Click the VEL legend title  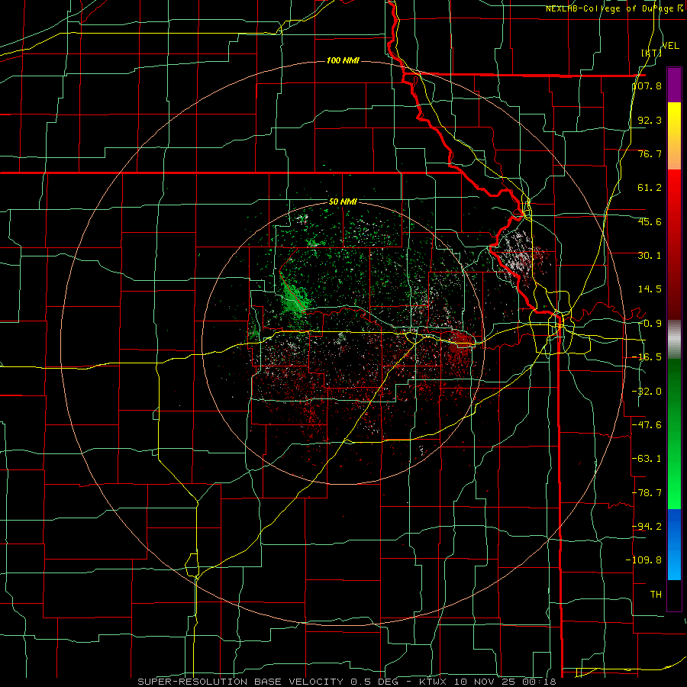coord(671,46)
